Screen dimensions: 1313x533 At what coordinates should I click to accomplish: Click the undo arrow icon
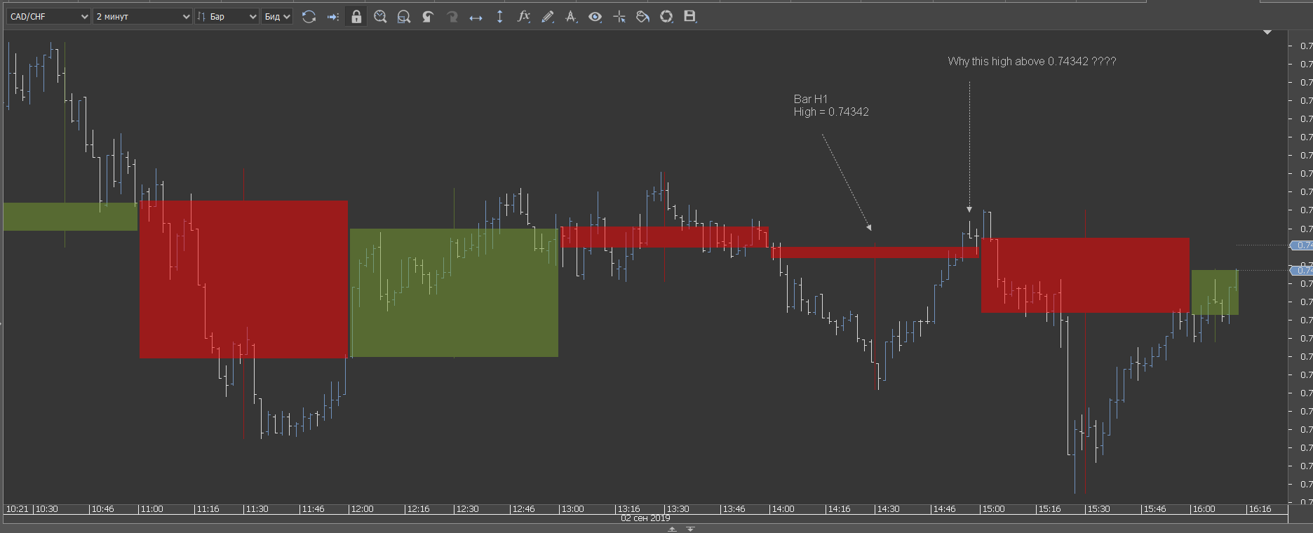point(428,16)
